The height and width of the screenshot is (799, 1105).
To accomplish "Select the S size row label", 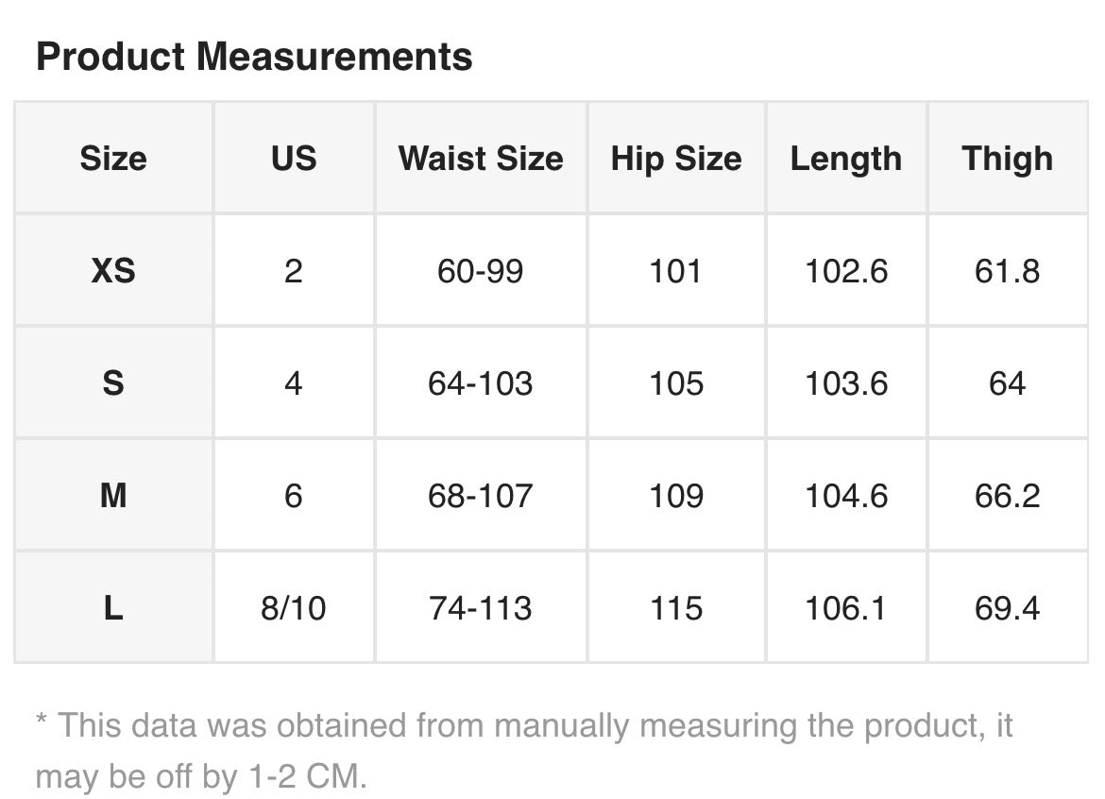I will coord(113,383).
